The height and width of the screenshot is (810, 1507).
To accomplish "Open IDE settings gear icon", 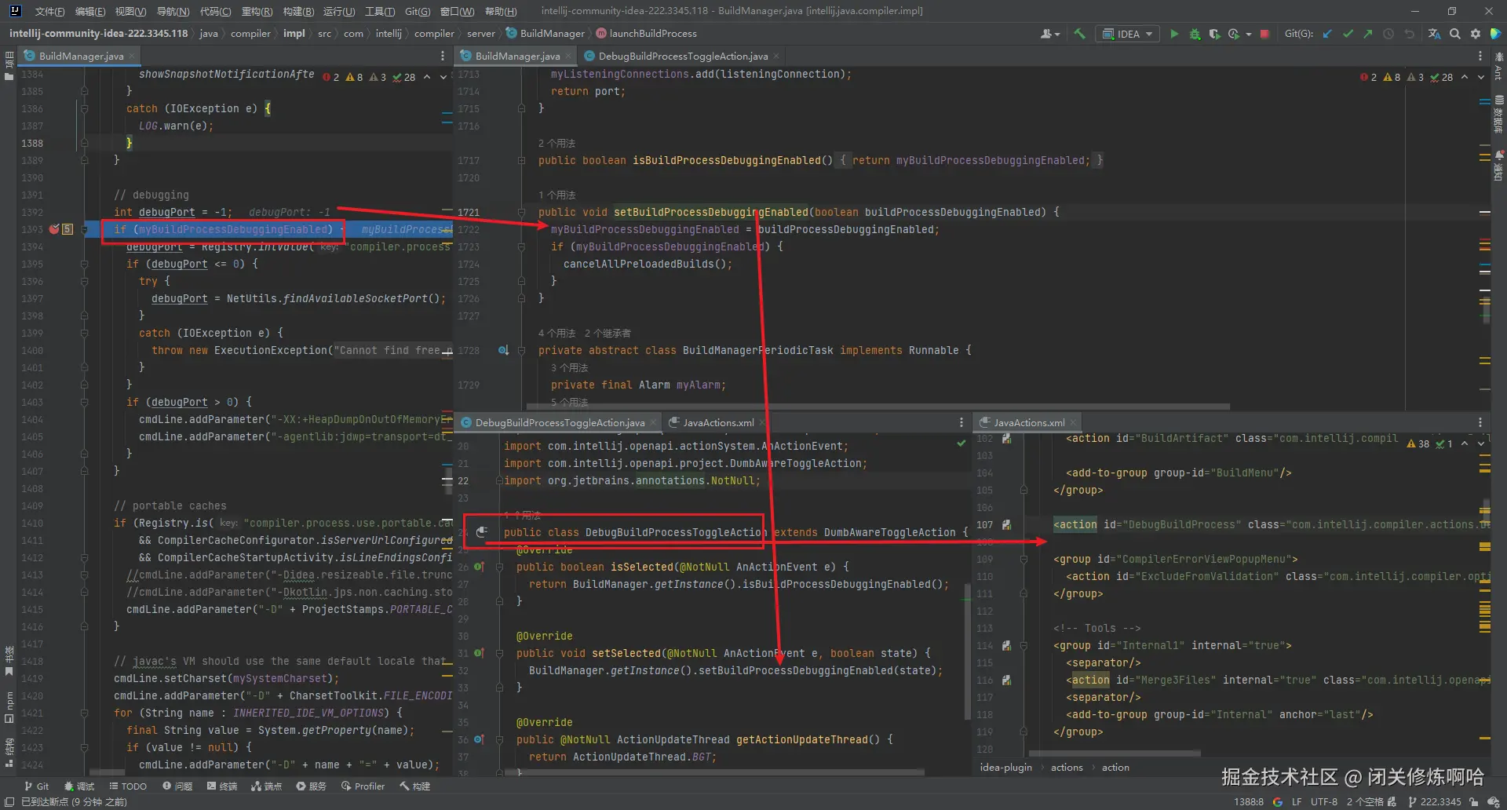I will (1476, 34).
